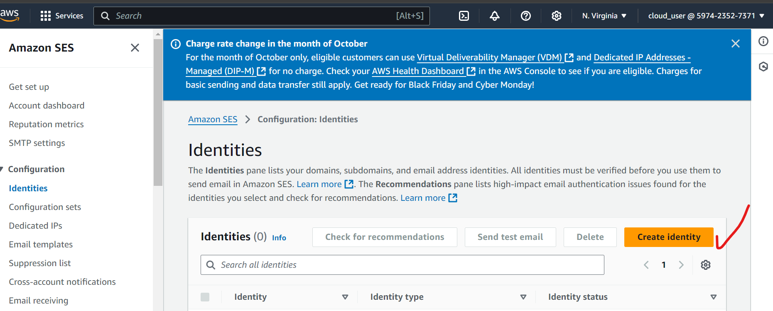Open the CloudShell terminal icon

(464, 16)
